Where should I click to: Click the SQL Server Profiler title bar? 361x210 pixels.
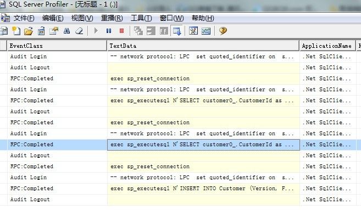(x=180, y=4)
